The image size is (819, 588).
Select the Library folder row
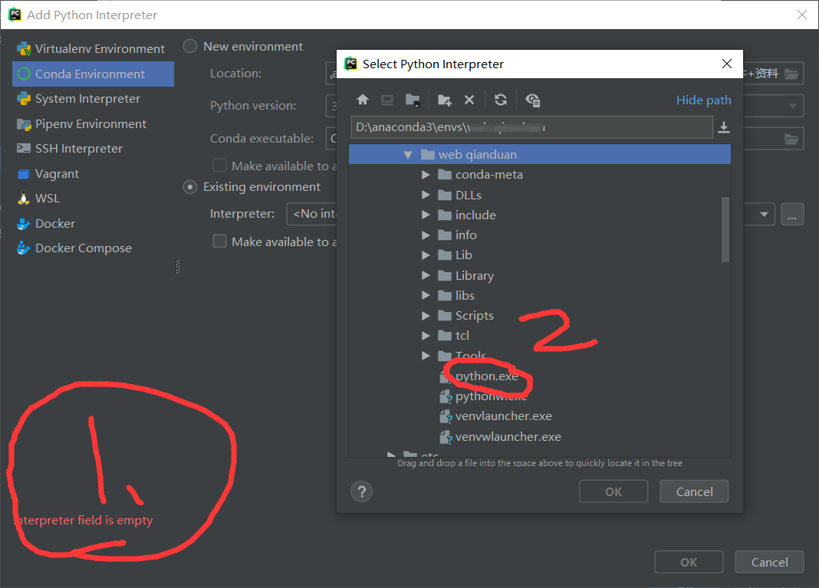tap(540, 275)
